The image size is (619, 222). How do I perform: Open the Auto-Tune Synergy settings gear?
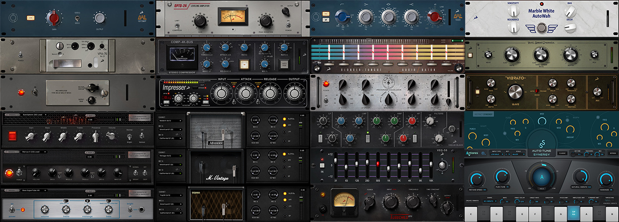pos(484,153)
